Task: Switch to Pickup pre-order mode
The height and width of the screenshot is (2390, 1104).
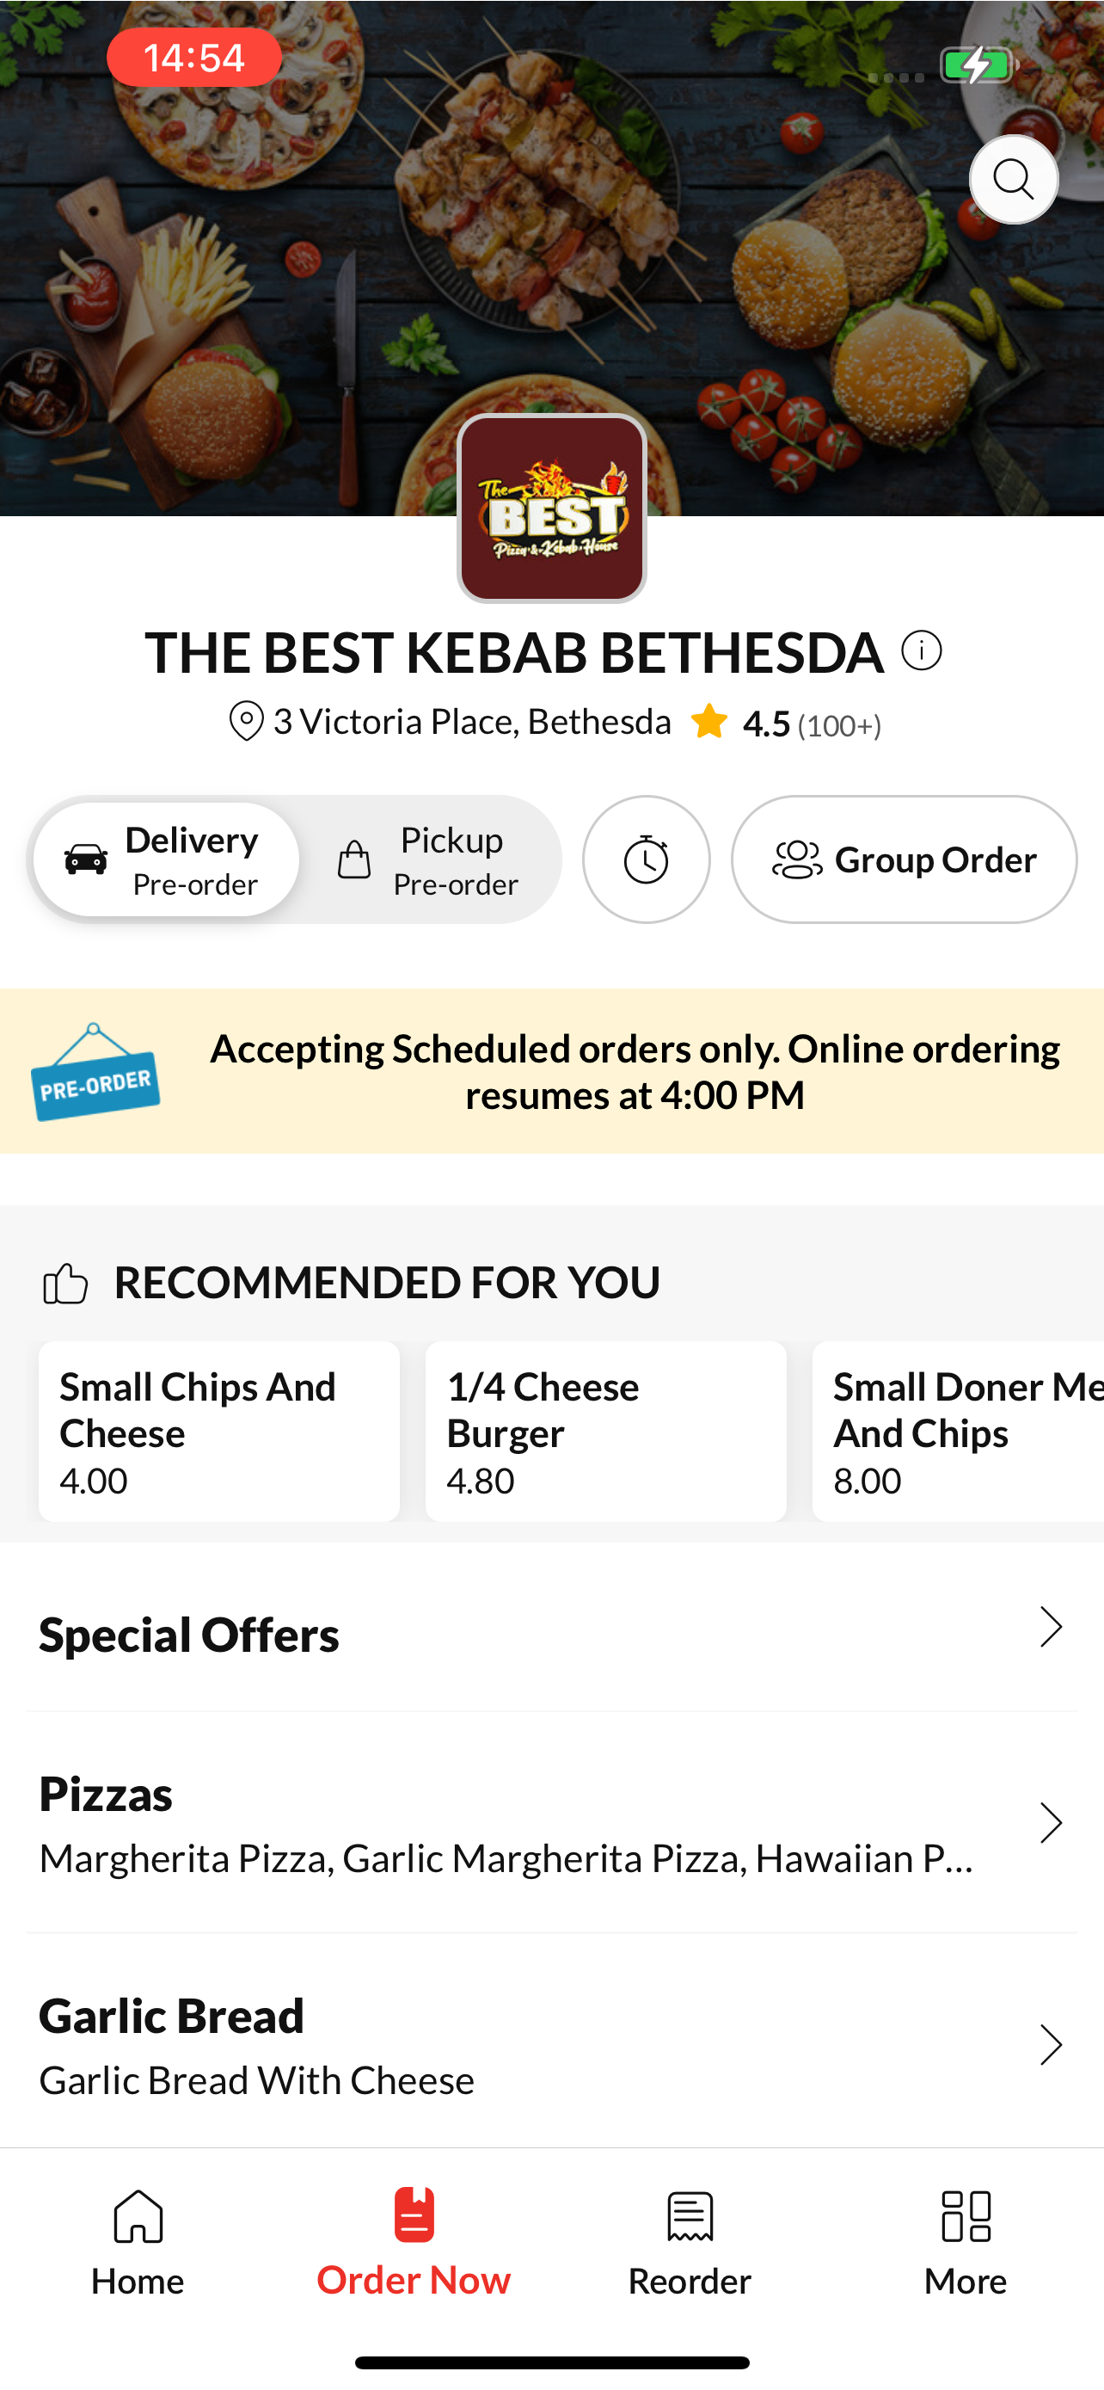Action: [x=429, y=859]
